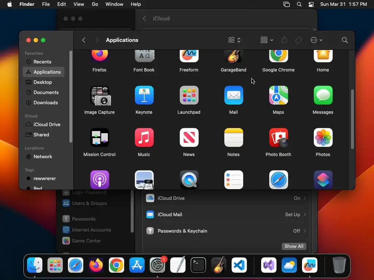Select the Preview app icon
374x280 pixels.
click(x=144, y=180)
